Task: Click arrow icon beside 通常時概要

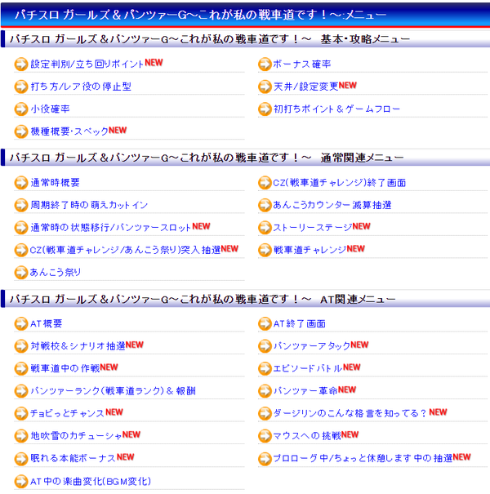Action: [x=21, y=183]
